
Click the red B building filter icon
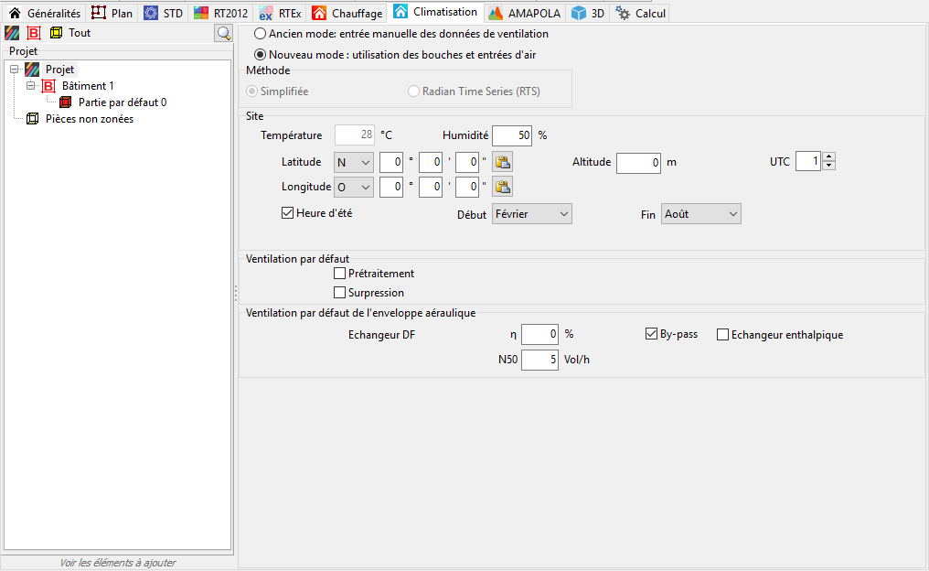(x=34, y=33)
